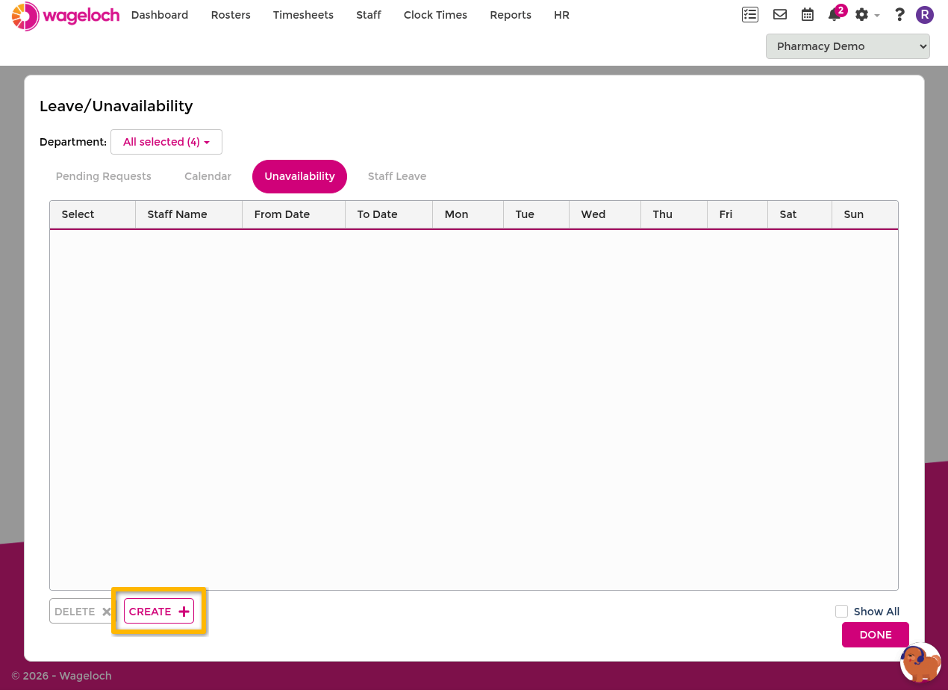Open the Rosters menu
Screen dimensions: 948x690
pyautogui.click(x=231, y=15)
